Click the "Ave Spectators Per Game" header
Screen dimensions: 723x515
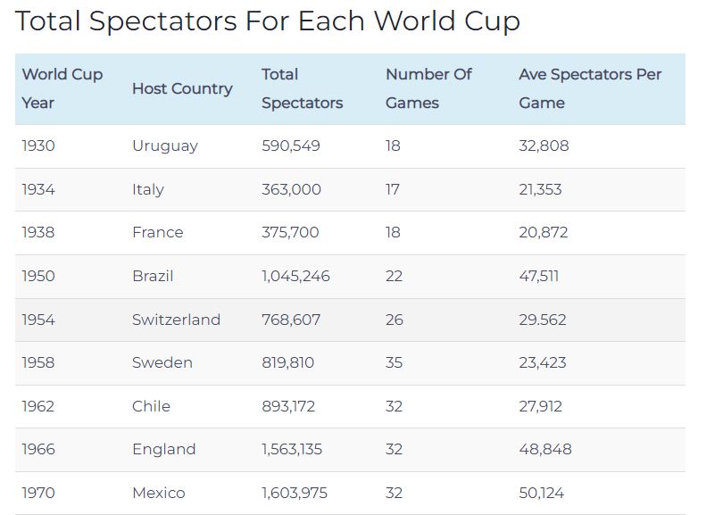click(590, 88)
